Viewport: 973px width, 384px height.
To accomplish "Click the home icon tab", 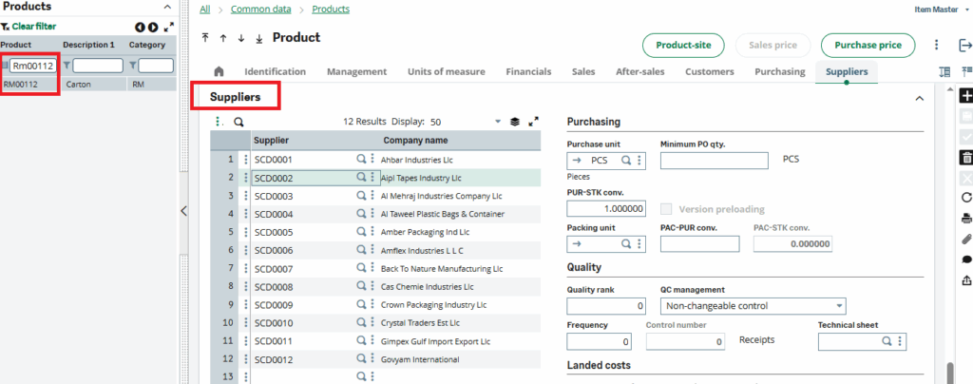I will (219, 71).
